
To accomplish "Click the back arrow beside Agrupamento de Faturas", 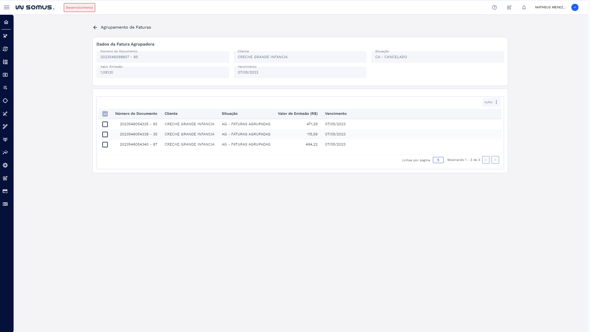I will click(95, 27).
